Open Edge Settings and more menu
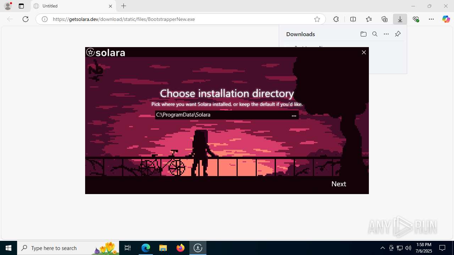The image size is (454, 255). click(x=431, y=19)
